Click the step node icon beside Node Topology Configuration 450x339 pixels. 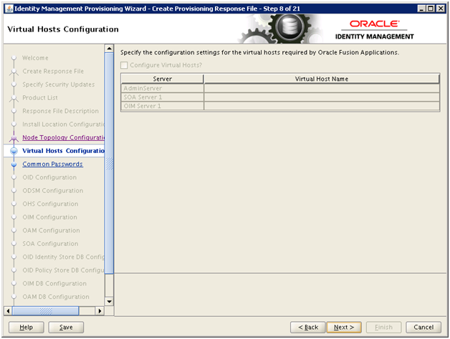coord(14,138)
